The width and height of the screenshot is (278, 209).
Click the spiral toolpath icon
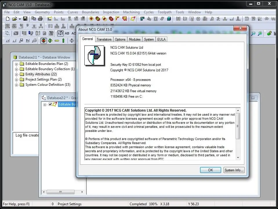click(267, 19)
